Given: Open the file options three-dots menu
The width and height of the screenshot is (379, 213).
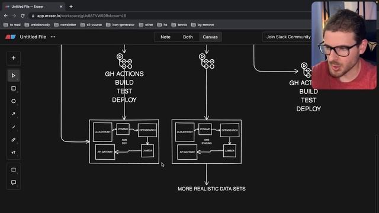Looking at the screenshot, I should tap(53, 37).
